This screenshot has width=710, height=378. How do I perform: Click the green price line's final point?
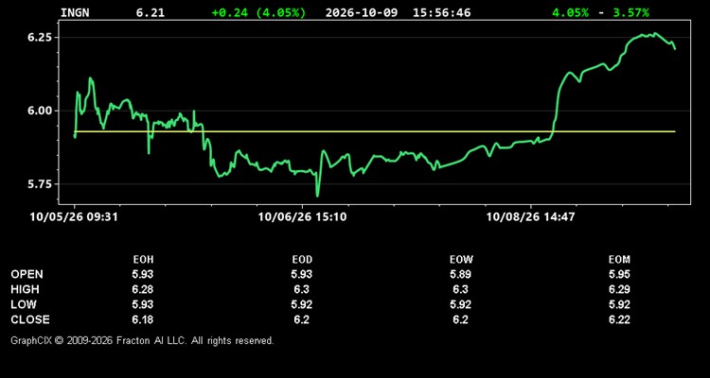[675, 49]
